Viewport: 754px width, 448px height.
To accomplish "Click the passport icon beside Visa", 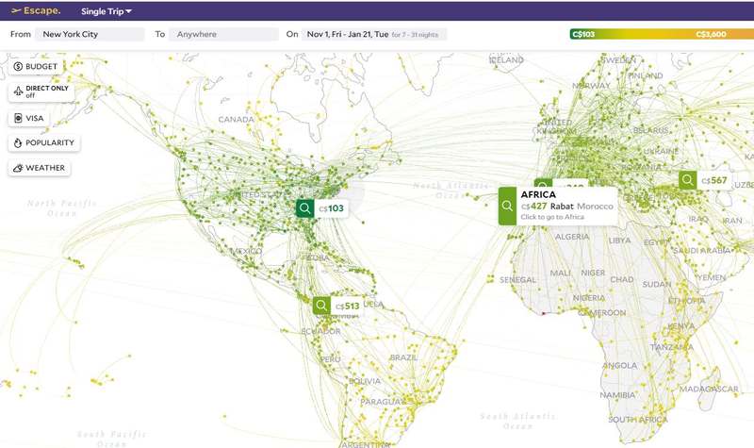I will pyautogui.click(x=18, y=119).
